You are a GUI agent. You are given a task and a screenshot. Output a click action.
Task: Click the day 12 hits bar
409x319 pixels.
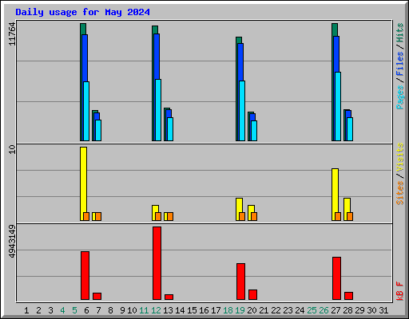coord(155,30)
